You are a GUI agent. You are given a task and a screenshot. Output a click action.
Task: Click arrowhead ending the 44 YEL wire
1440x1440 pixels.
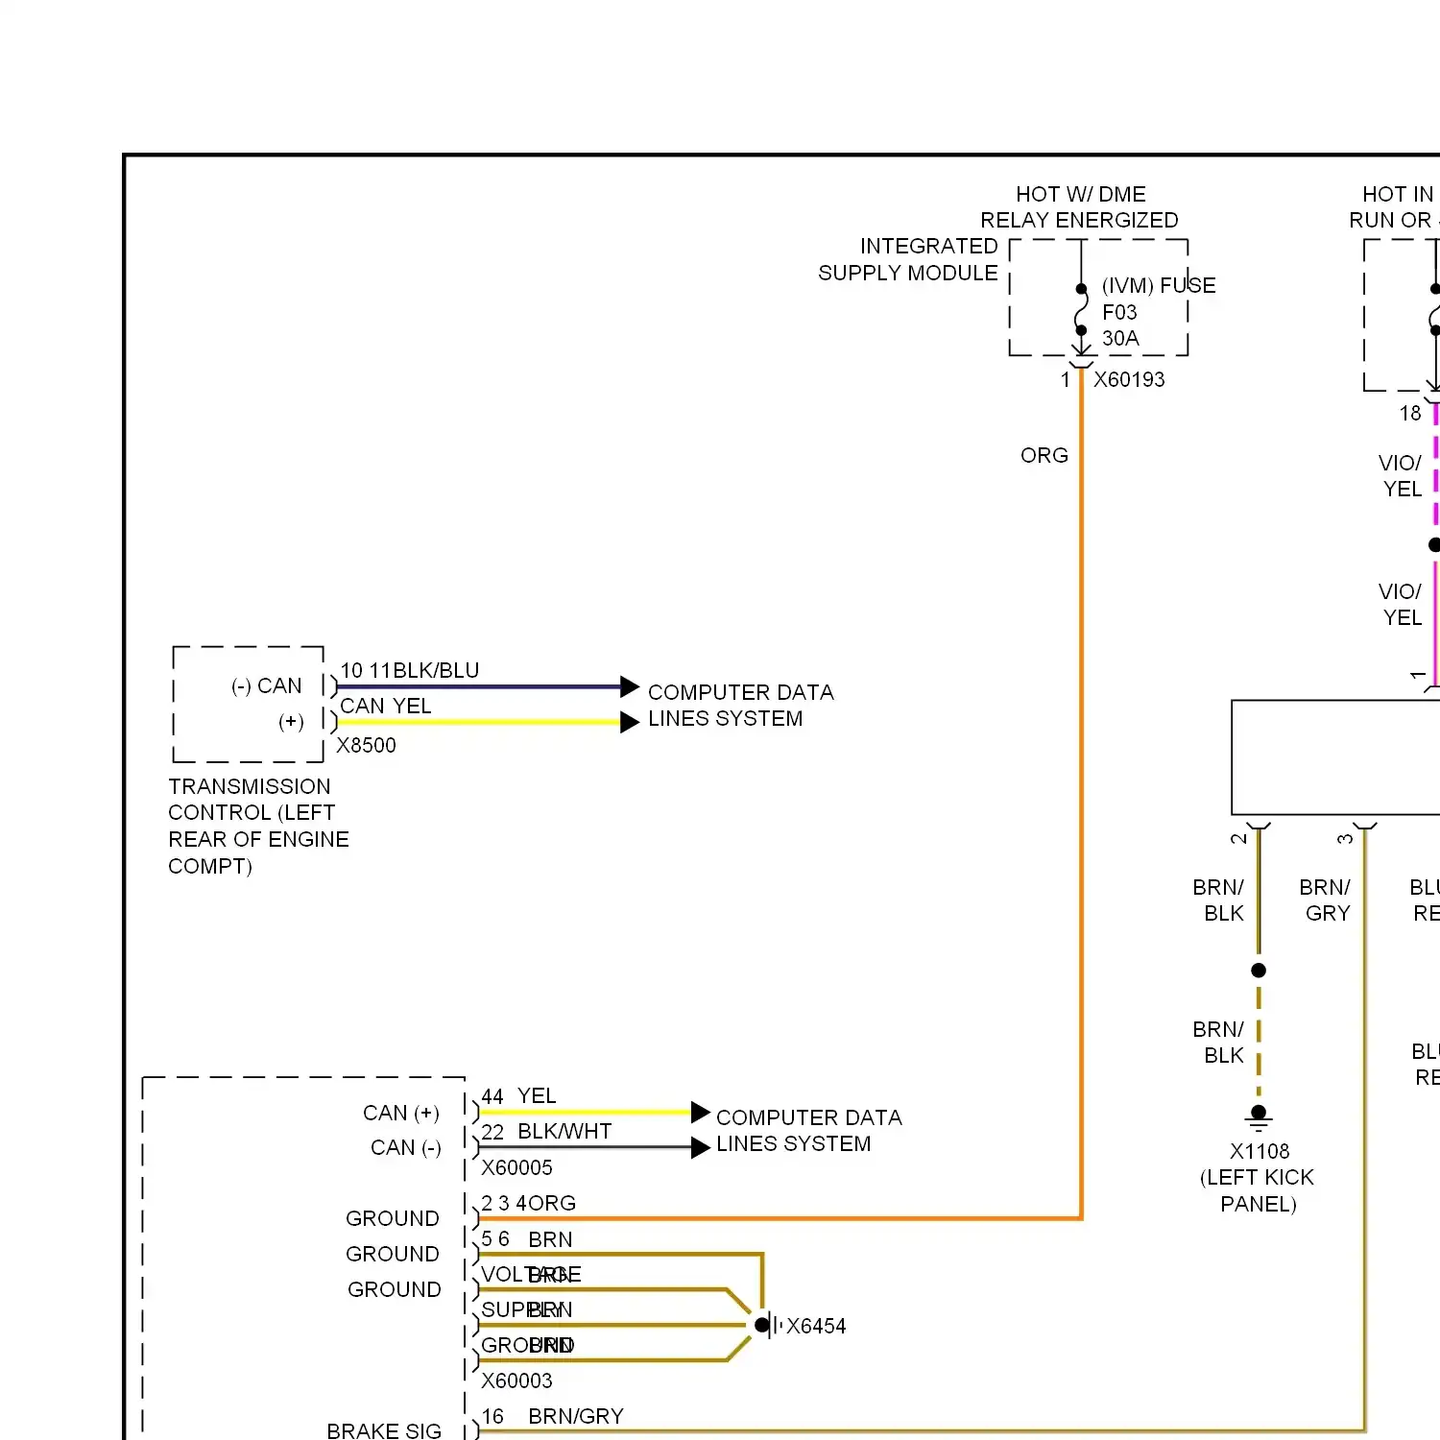click(701, 1113)
